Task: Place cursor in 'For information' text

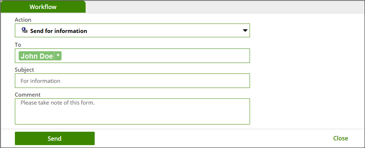Action: click(x=40, y=81)
